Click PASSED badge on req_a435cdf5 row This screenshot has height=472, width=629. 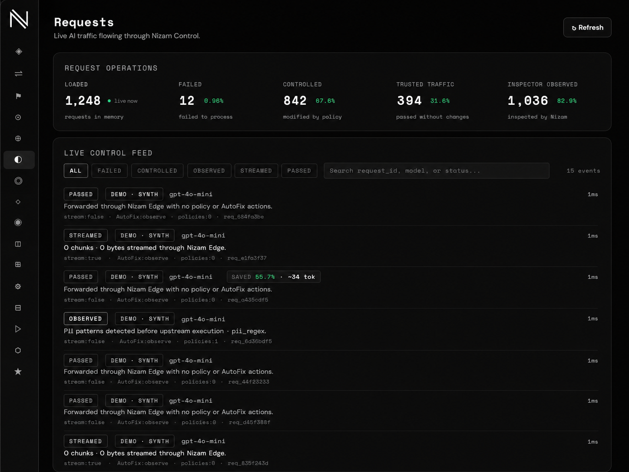pos(81,277)
